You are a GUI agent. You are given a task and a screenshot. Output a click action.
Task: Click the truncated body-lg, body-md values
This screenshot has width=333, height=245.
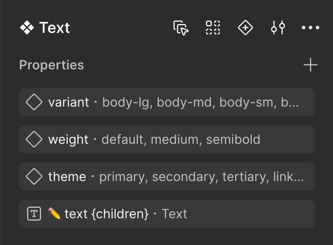pos(201,103)
